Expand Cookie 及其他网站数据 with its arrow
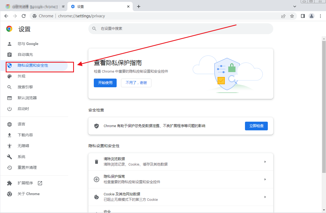Screen dimensions: 326x213 pos(265,197)
